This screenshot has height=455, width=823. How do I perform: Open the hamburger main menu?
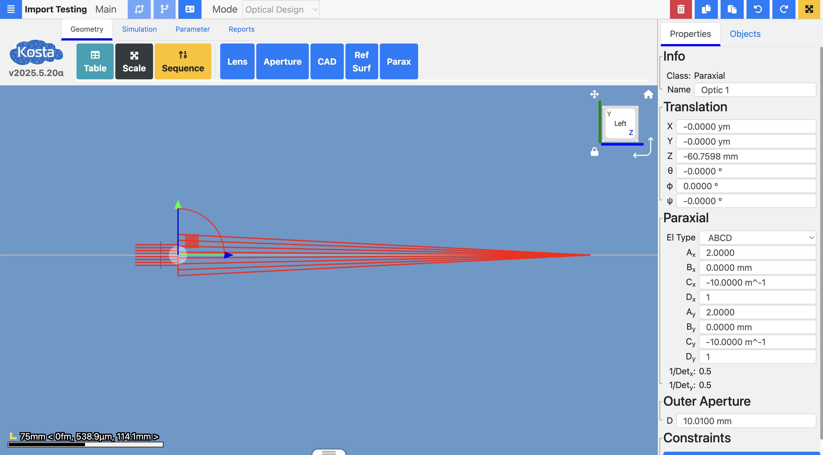coord(11,9)
